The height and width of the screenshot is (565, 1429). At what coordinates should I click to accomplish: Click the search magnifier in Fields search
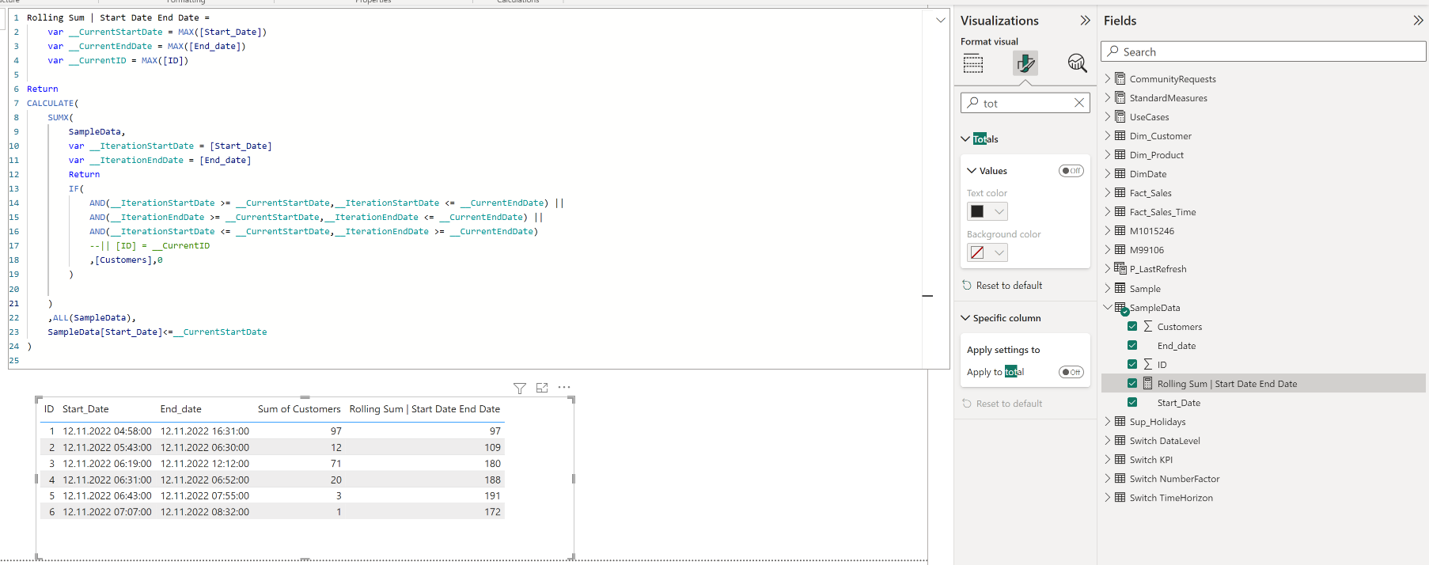click(x=1113, y=51)
